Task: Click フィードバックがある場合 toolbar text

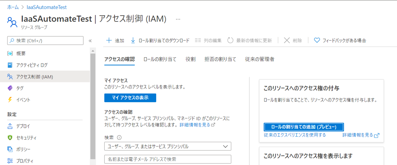Action: click(344, 40)
